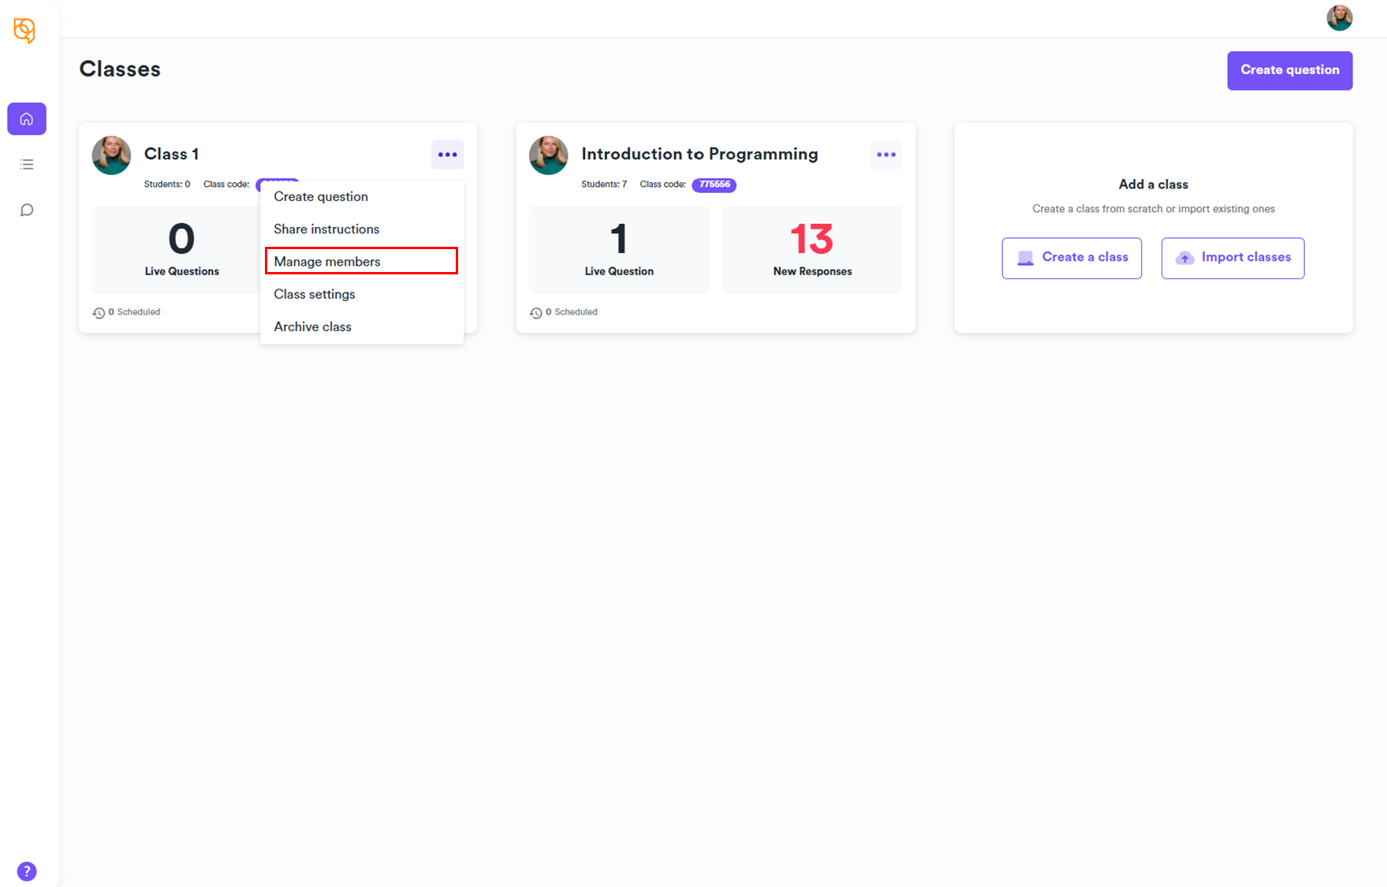Open the user profile avatar menu

pos(1339,18)
